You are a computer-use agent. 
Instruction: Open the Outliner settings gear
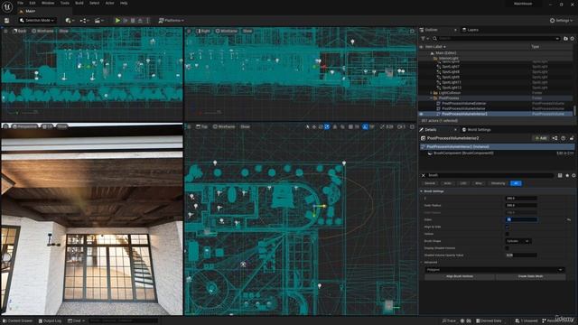coord(573,38)
